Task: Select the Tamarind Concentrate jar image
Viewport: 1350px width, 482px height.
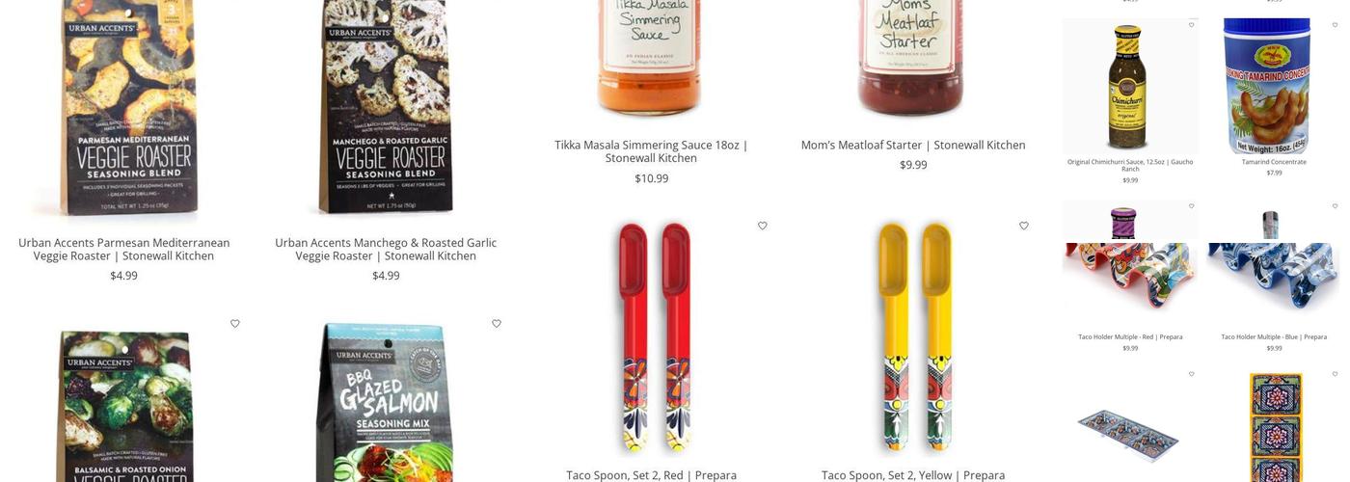Action: (1274, 87)
